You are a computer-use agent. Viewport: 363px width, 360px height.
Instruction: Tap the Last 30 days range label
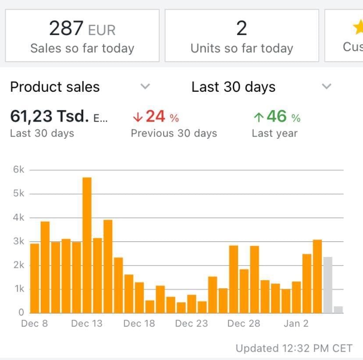click(233, 87)
